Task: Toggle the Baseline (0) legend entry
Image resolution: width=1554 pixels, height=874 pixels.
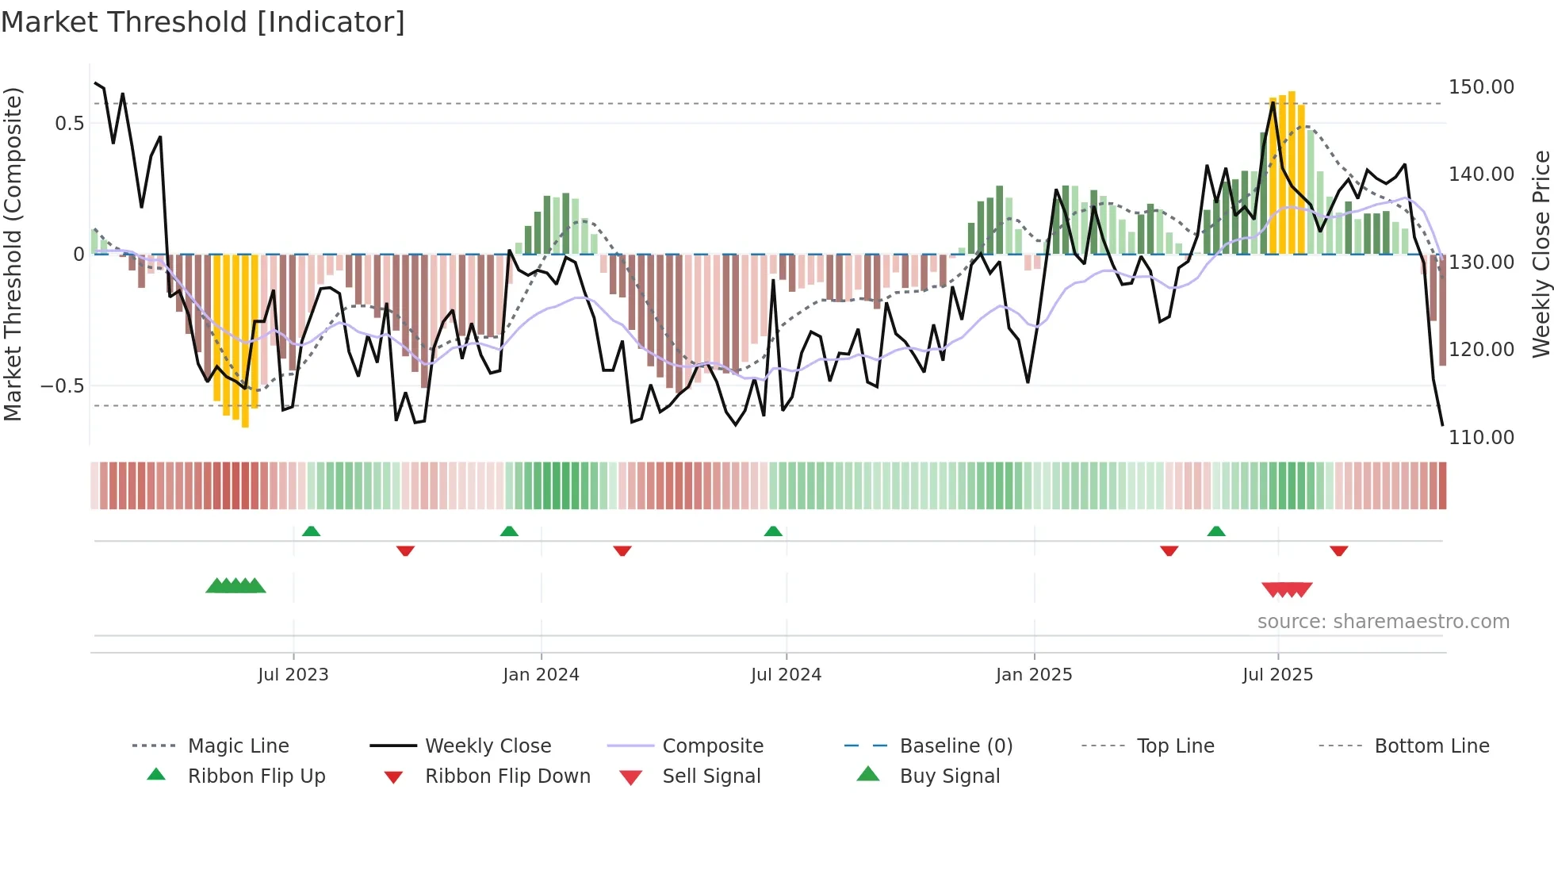Action: pyautogui.click(x=955, y=746)
